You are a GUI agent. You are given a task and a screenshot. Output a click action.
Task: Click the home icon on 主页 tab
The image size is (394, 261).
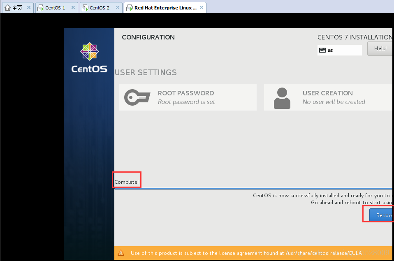pos(7,8)
